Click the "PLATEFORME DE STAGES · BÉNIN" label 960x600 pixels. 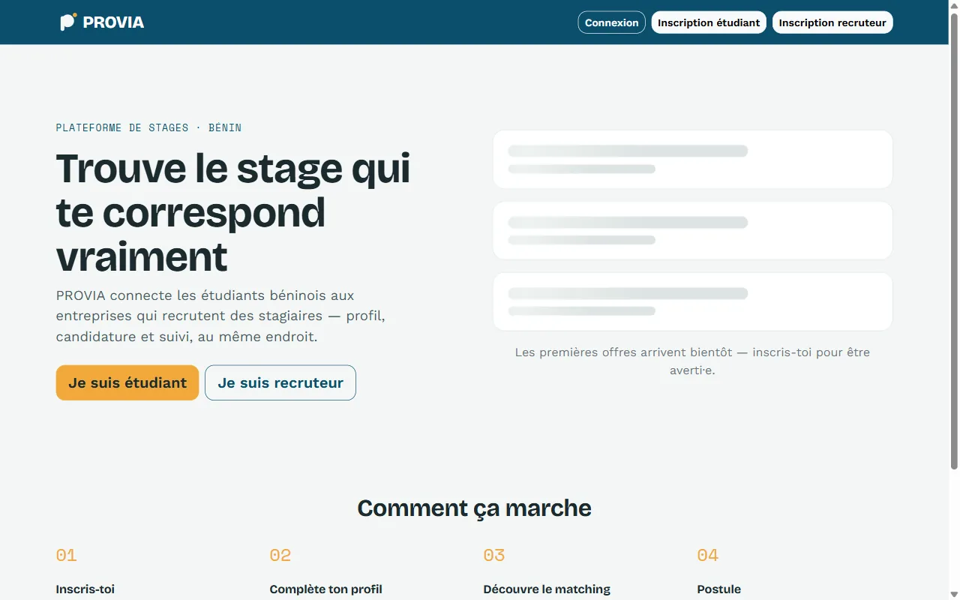click(x=148, y=127)
